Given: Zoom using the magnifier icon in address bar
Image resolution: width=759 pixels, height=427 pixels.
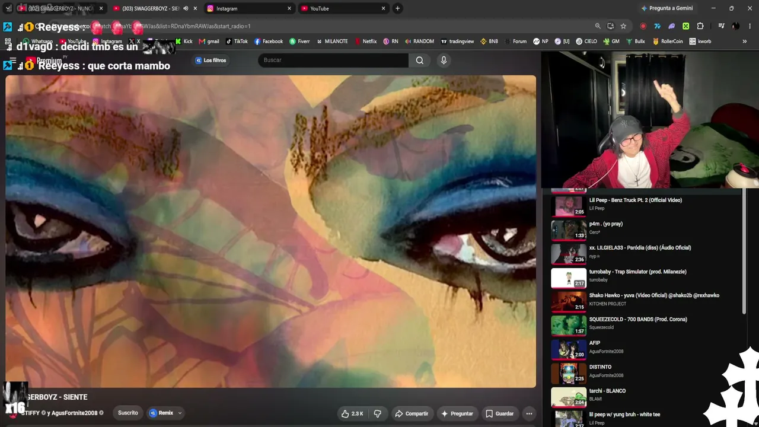Looking at the screenshot, I should (x=598, y=26).
